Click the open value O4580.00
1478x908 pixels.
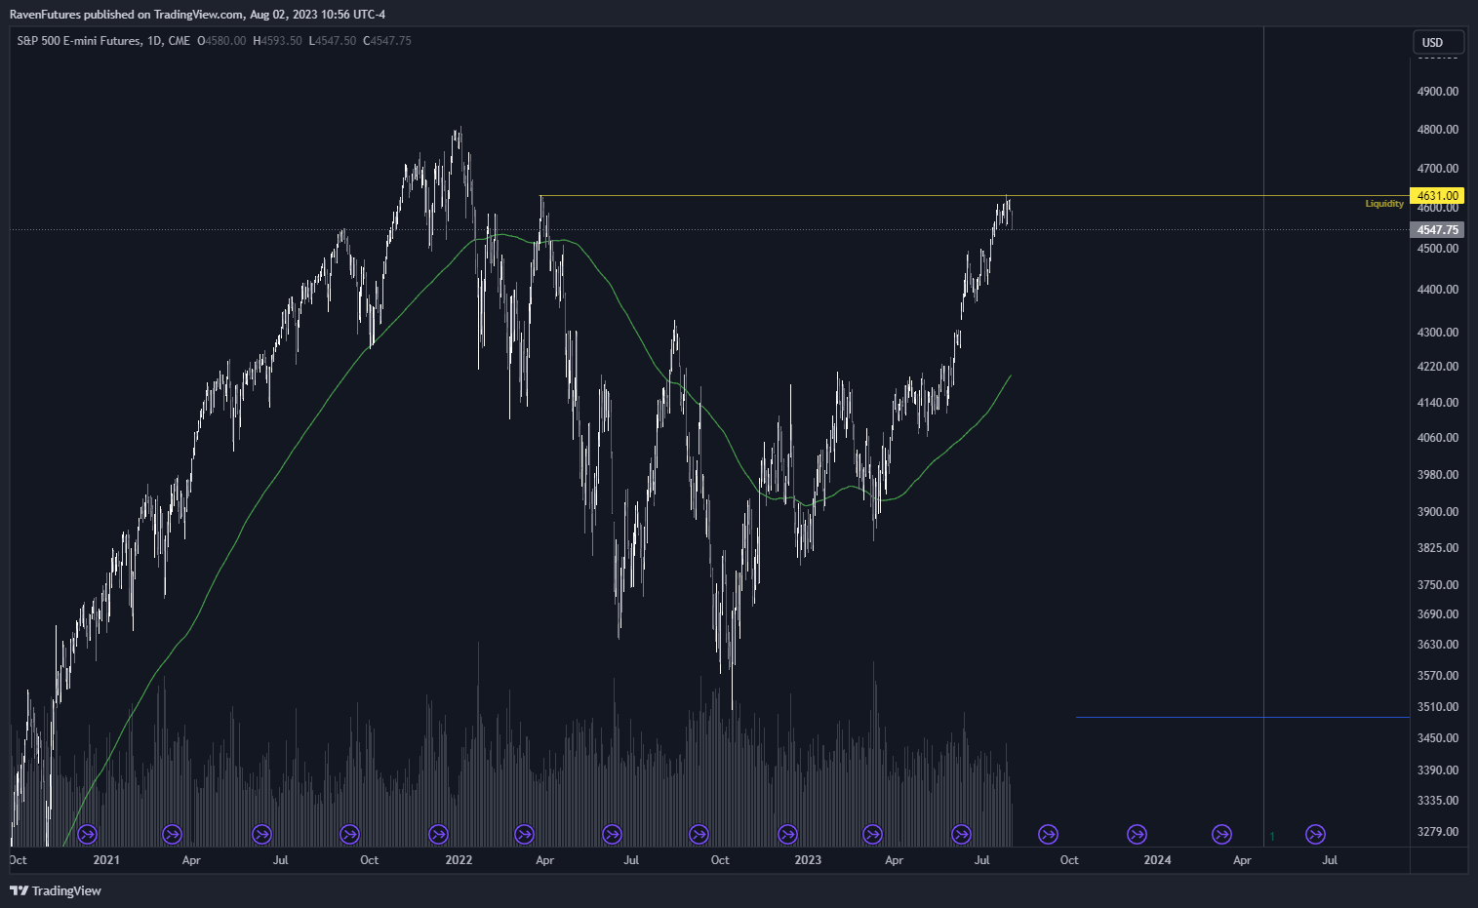221,41
